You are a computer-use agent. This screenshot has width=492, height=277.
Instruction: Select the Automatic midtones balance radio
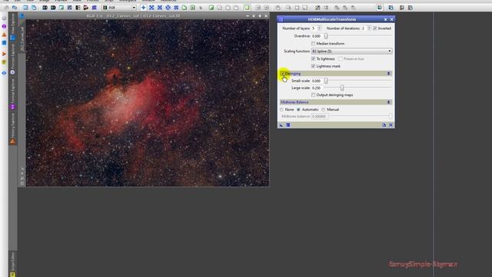point(299,109)
